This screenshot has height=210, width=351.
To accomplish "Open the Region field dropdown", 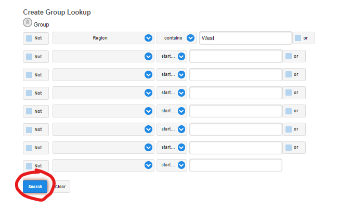I will pos(149,38).
